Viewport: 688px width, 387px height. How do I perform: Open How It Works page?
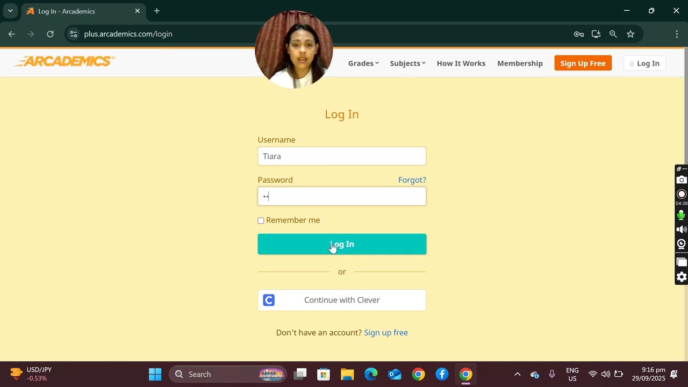[x=461, y=63]
